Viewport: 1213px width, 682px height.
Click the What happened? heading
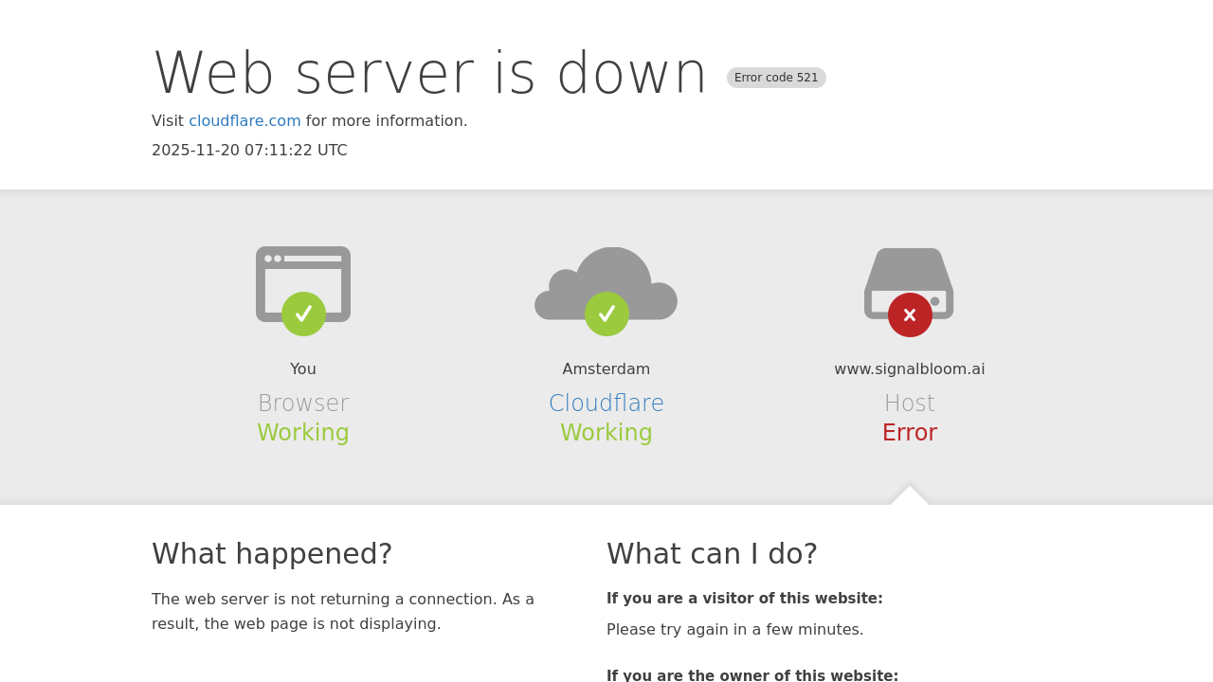tap(272, 554)
